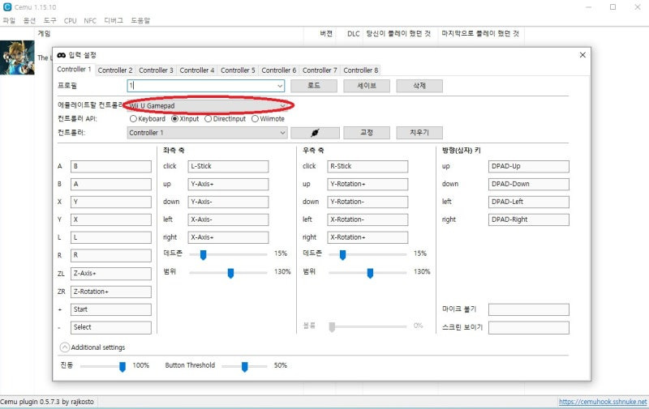Click the right stick click R-Stick field

[x=367, y=167]
